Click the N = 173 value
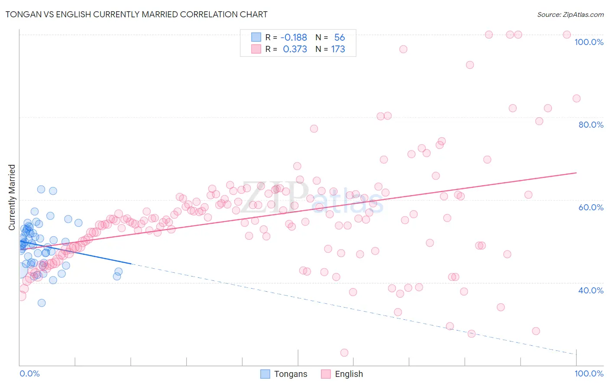 tap(330, 49)
